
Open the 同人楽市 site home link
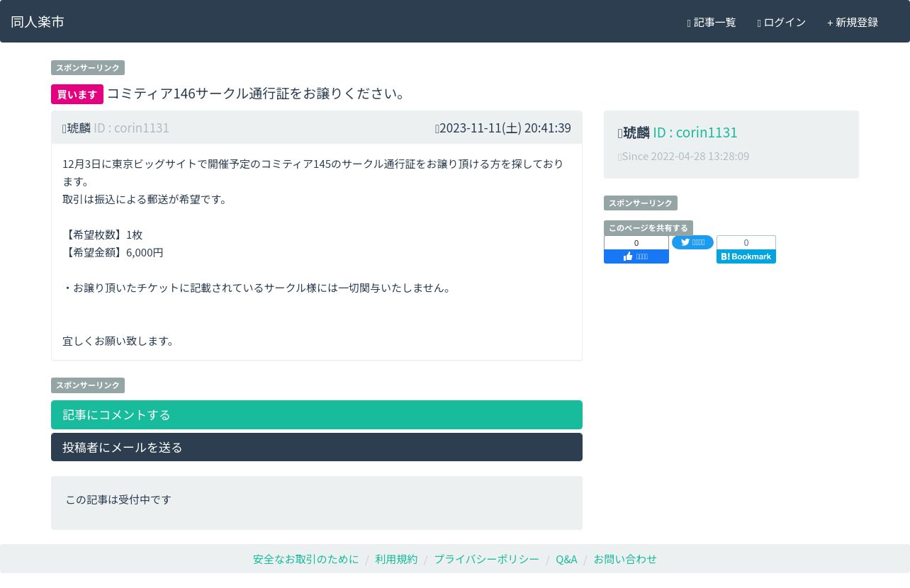point(38,21)
